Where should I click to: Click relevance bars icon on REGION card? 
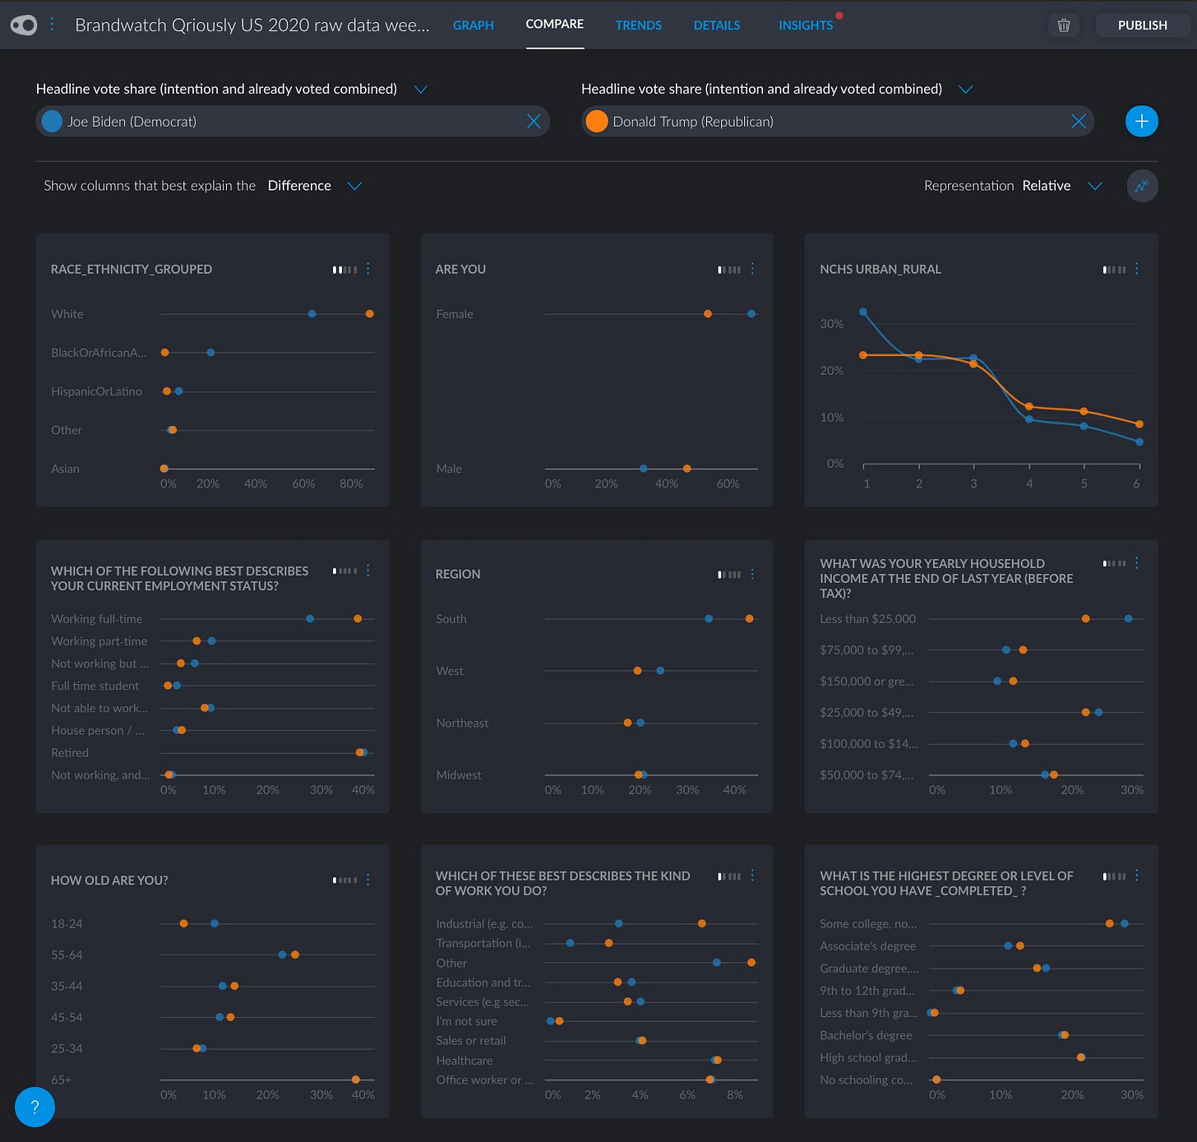click(x=729, y=575)
